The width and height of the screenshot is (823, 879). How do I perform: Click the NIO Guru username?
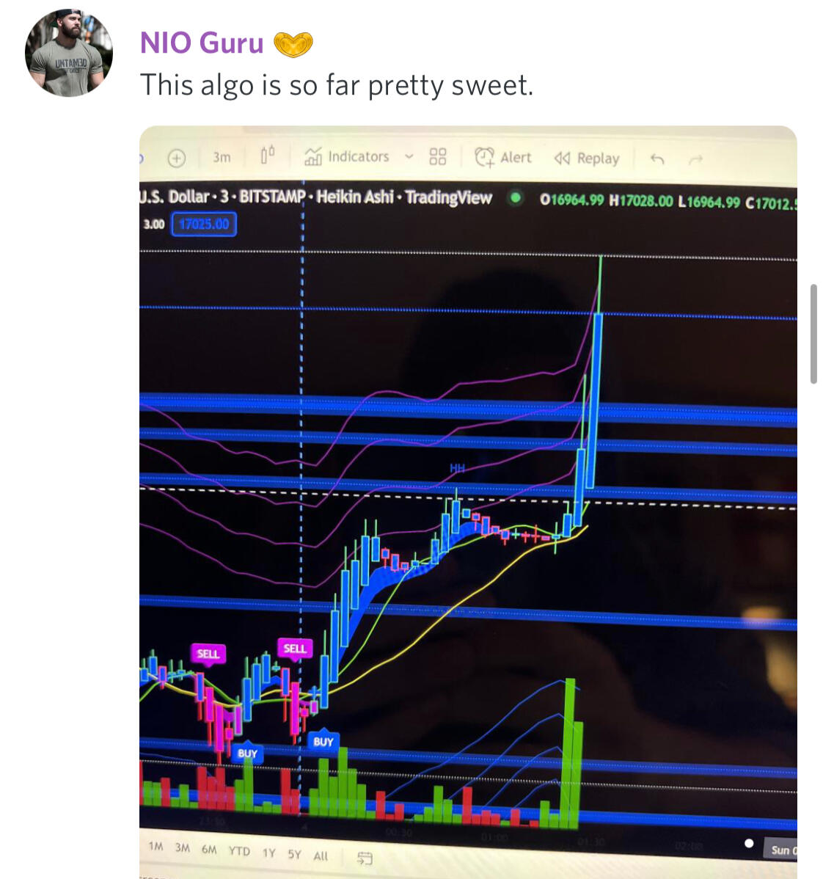pos(202,43)
